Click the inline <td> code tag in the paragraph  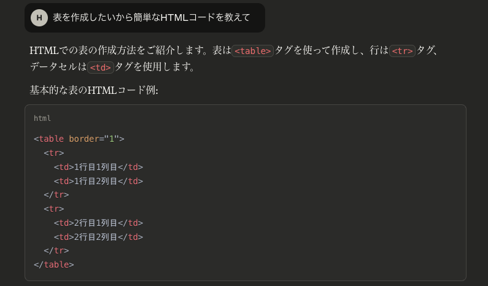tap(101, 68)
